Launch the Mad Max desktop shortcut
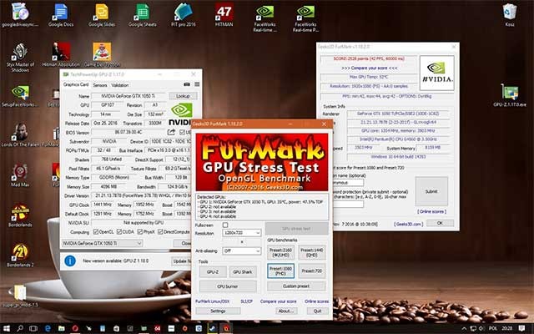This screenshot has width=534, height=334. pos(20,175)
